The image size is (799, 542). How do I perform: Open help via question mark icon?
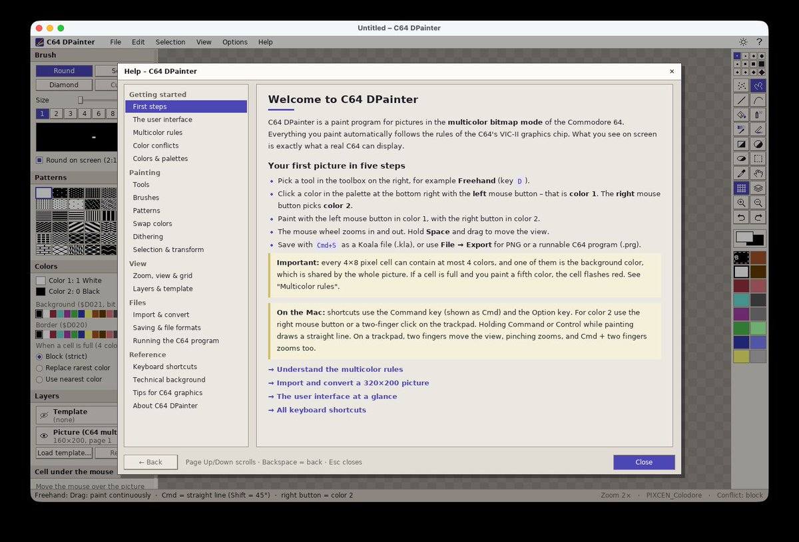pos(759,42)
